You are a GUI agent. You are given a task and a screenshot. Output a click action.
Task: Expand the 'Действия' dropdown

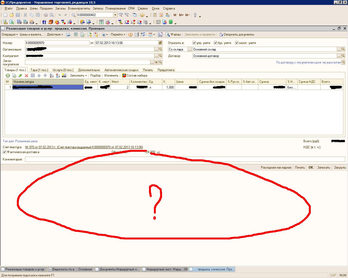pos(55,35)
